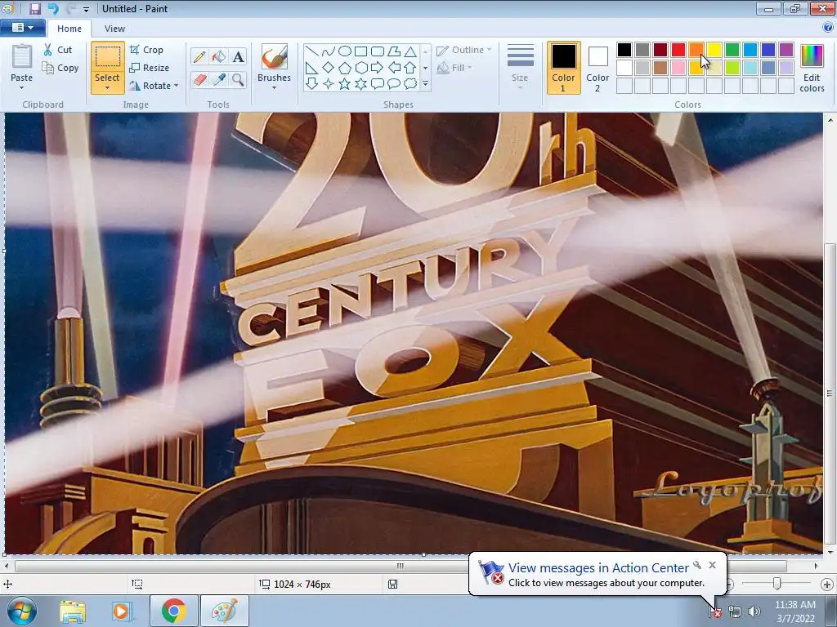Screen dimensions: 837x627
Task: Click Edit colors
Action: point(812,69)
